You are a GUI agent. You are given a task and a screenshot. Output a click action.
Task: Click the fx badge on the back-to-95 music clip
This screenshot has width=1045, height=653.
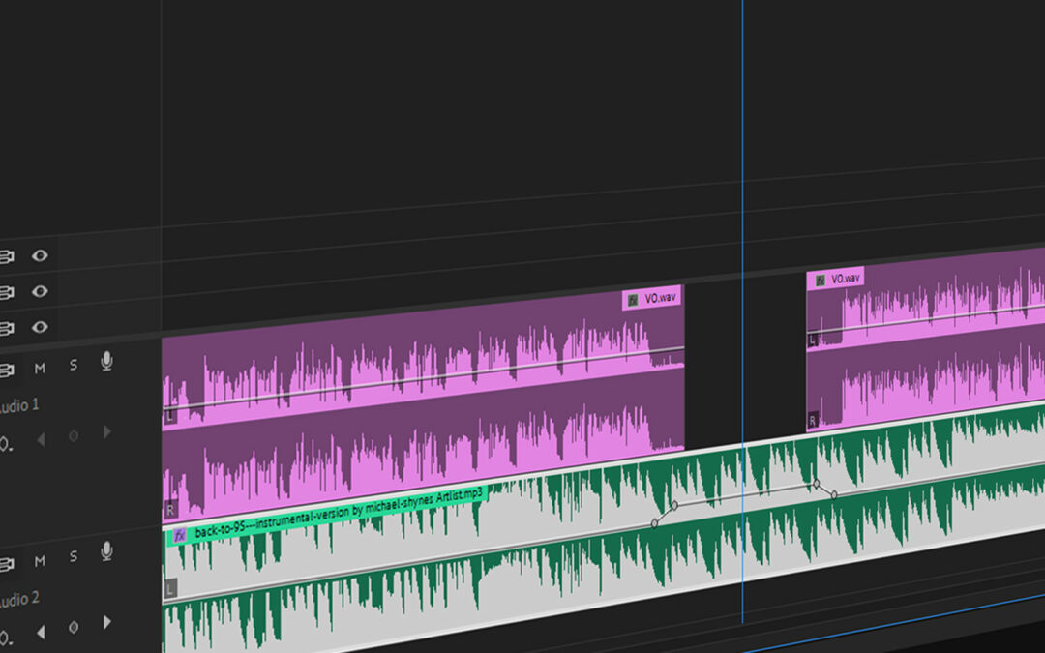[179, 536]
